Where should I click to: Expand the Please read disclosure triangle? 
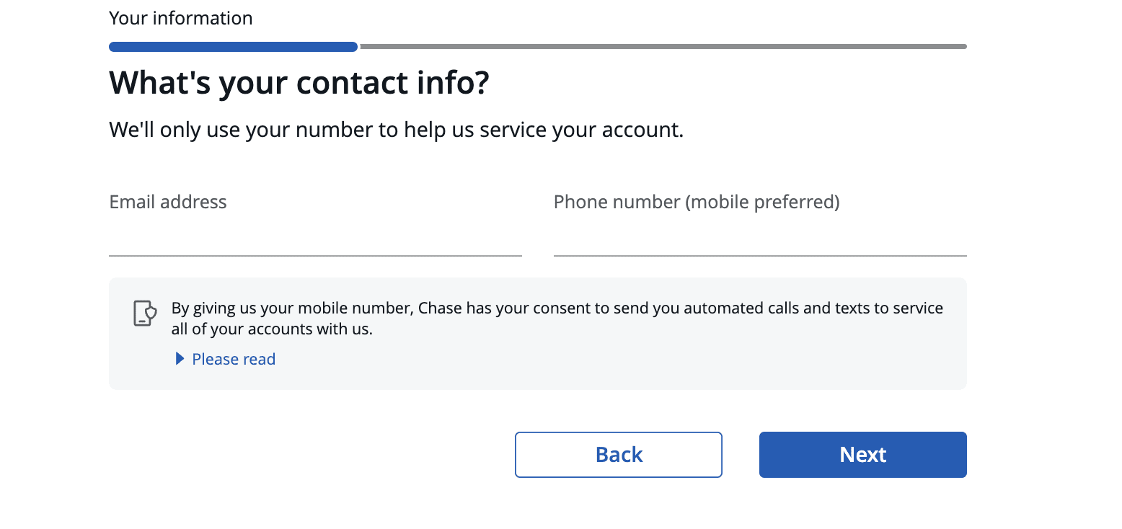click(x=180, y=359)
